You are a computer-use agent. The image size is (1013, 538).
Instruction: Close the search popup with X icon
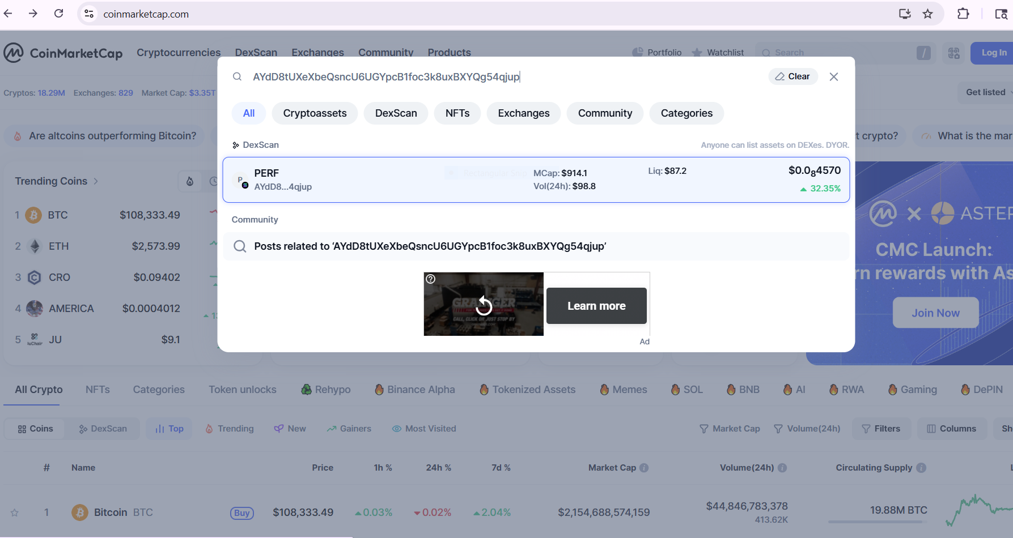click(x=833, y=76)
